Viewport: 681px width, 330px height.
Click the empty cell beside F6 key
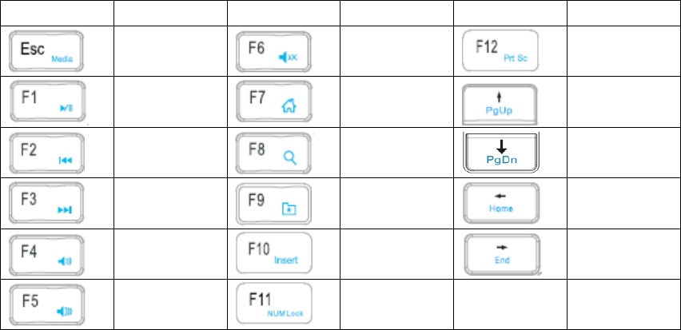[x=397, y=51]
